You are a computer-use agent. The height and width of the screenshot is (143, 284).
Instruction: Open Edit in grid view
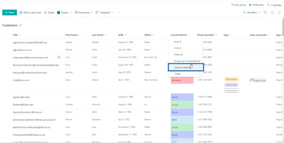point(31,12)
